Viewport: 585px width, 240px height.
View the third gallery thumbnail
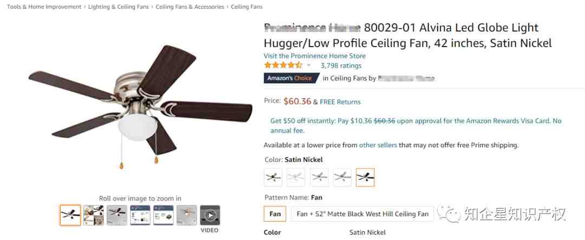coord(117,215)
